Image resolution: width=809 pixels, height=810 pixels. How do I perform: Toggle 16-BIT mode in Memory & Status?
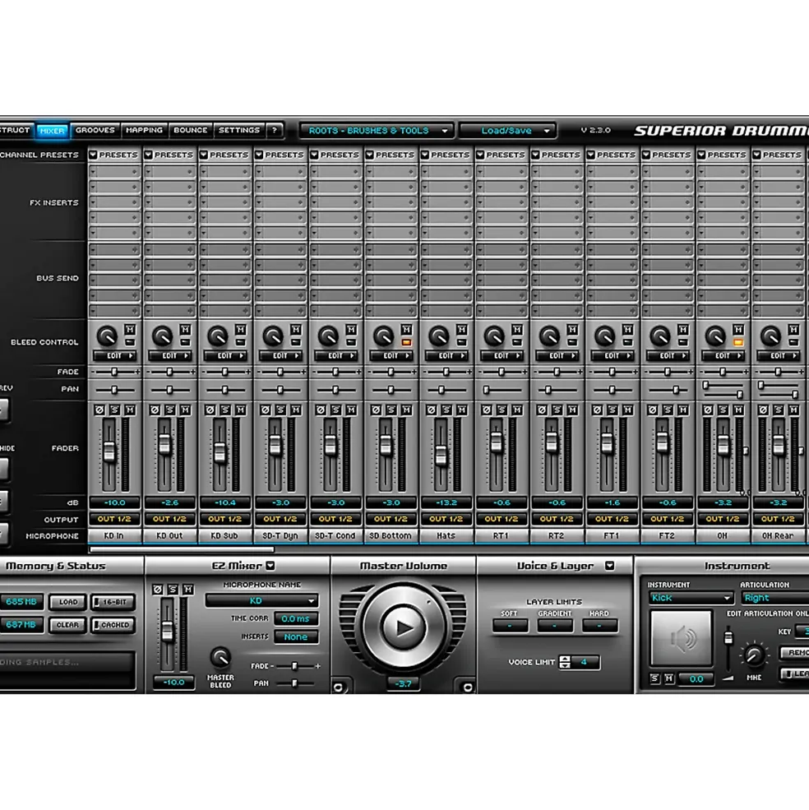coord(113,602)
